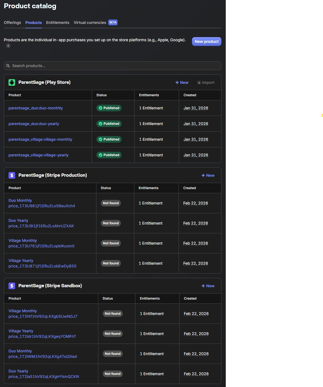Image resolution: width=323 pixels, height=387 pixels.
Task: Click Not found status for price_1T2la51hV92qLKXgHYkmQCKN
Action: pyautogui.click(x=113, y=374)
